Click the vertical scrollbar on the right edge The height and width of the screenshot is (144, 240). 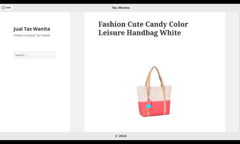[x=239, y=72]
